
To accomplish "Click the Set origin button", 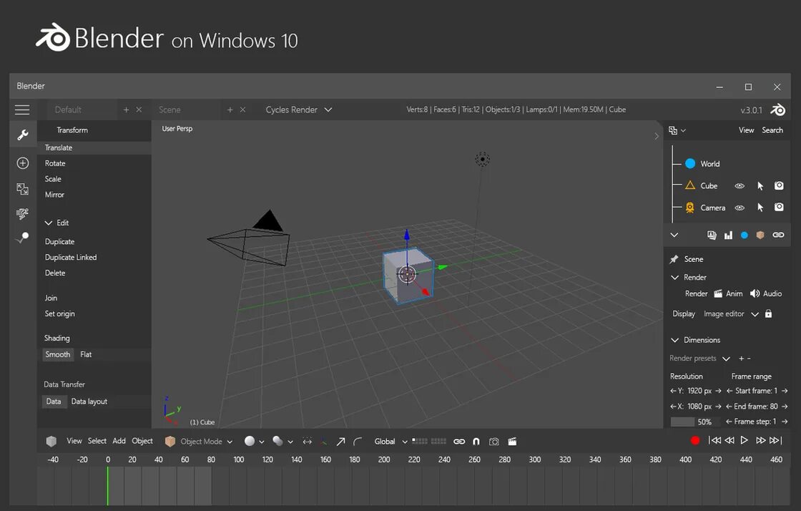I will pos(60,313).
